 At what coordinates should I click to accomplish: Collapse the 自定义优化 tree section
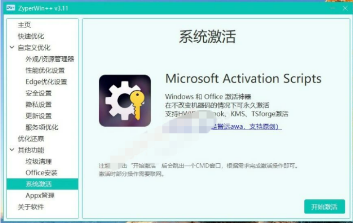12,48
